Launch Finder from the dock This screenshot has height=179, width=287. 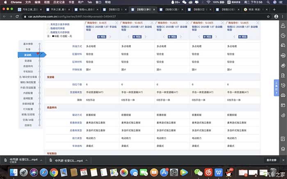[x=14, y=172]
